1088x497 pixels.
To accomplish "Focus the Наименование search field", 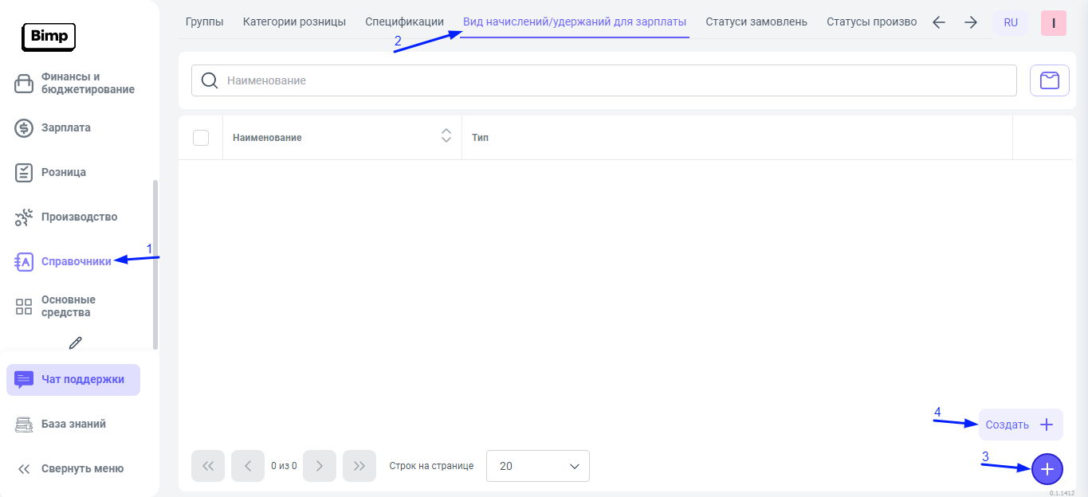I will (614, 80).
